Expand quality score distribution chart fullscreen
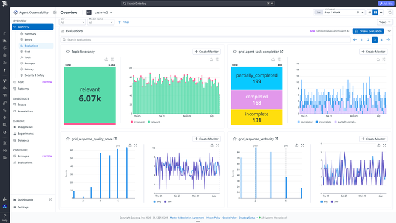This screenshot has height=223, width=396. [x=136, y=145]
